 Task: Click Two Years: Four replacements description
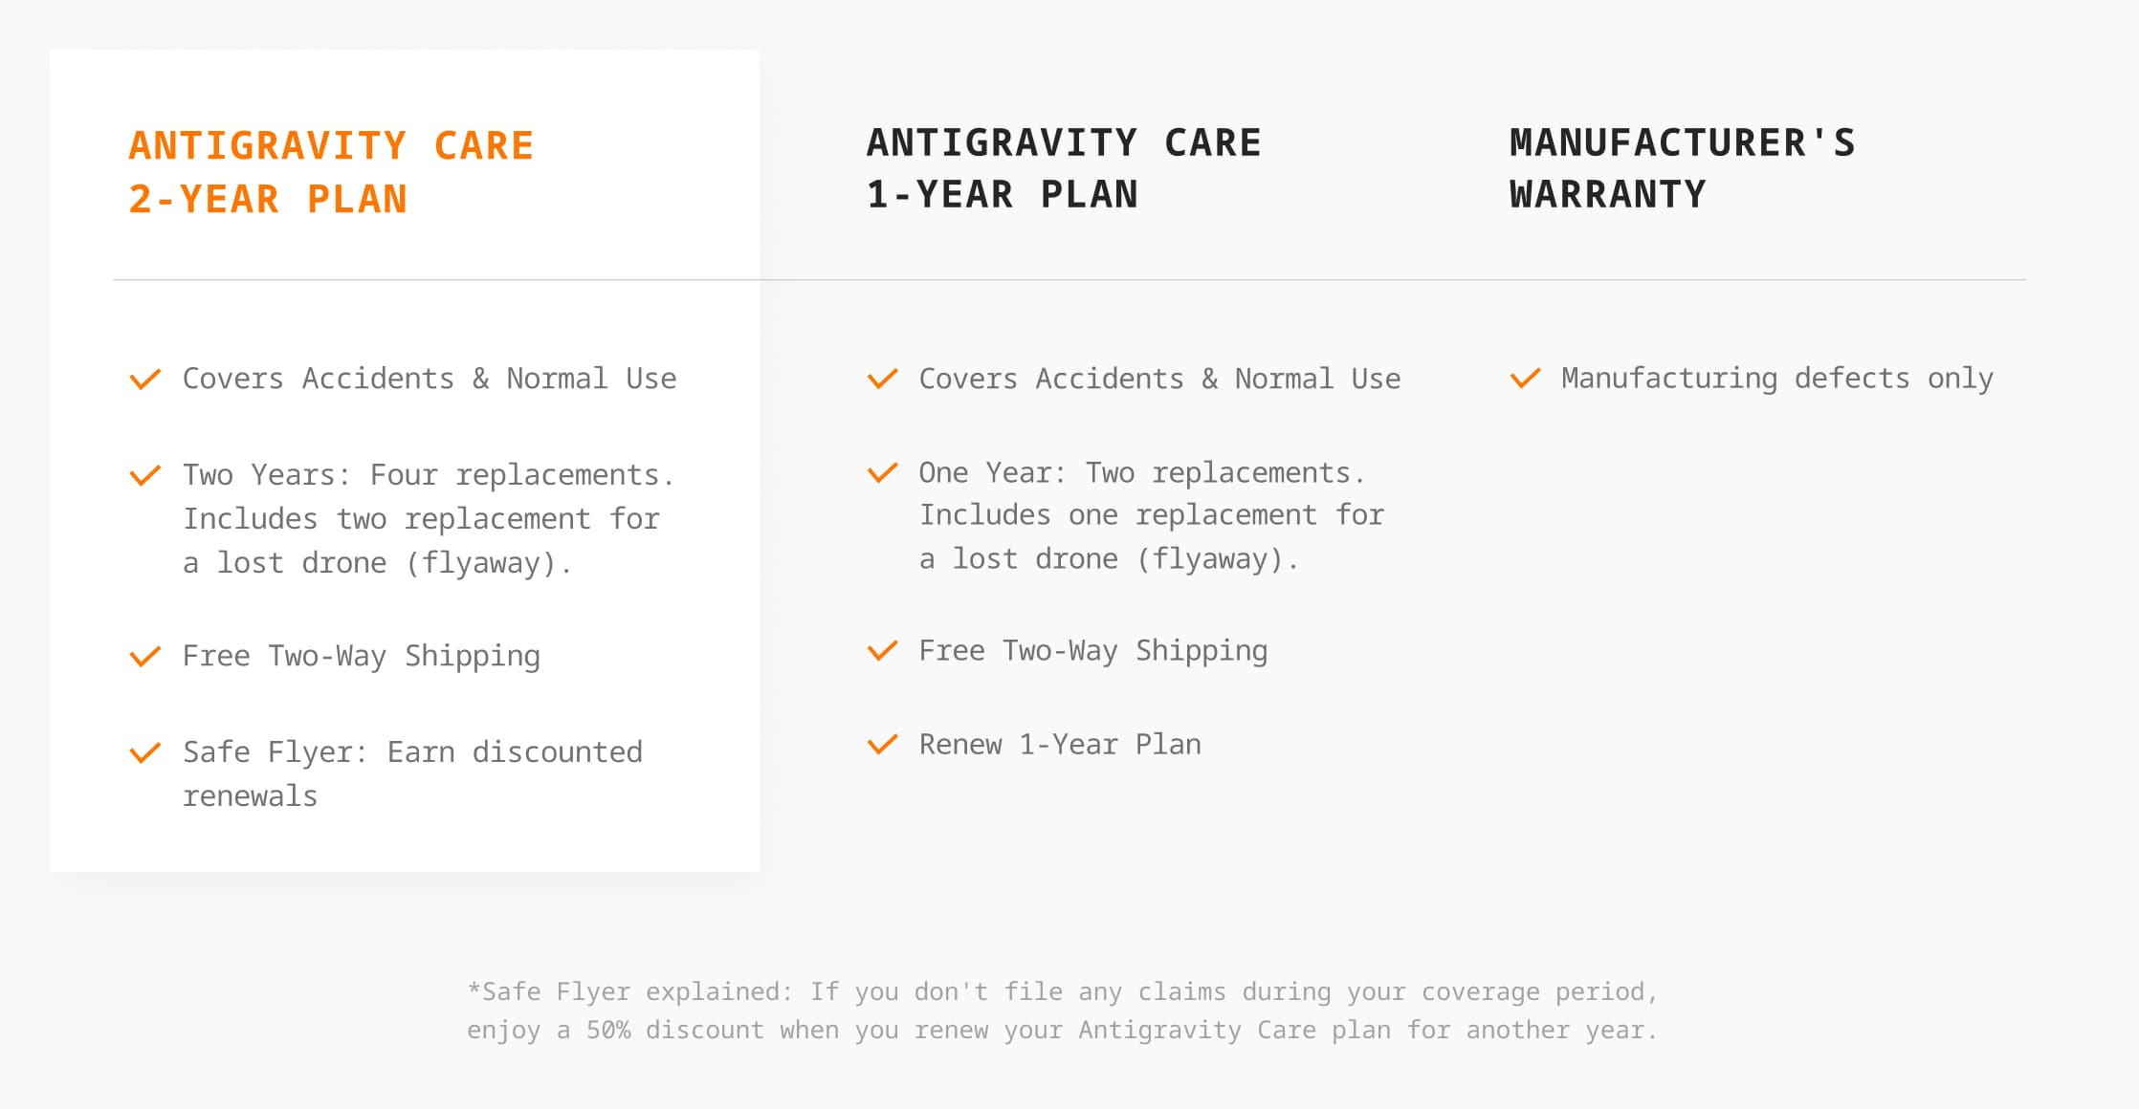coord(429,519)
